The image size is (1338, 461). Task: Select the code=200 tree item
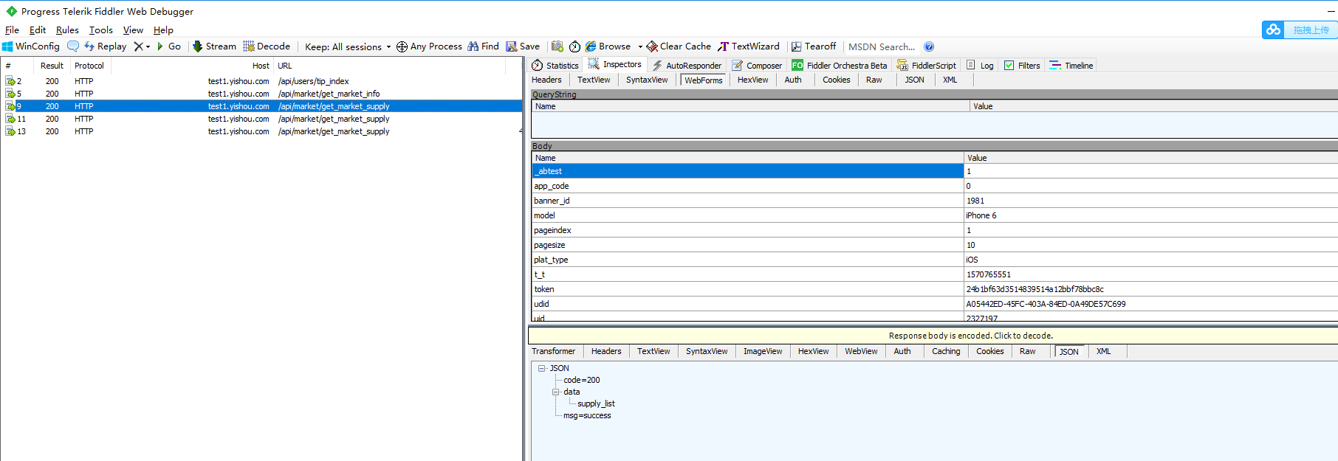582,380
